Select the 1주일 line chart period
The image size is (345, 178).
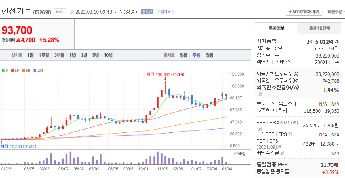pos(44,55)
